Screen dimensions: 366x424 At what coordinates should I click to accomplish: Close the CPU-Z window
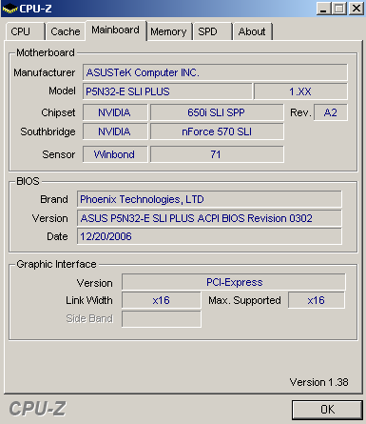pyautogui.click(x=356, y=9)
